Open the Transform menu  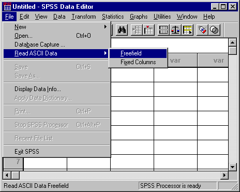(84, 17)
